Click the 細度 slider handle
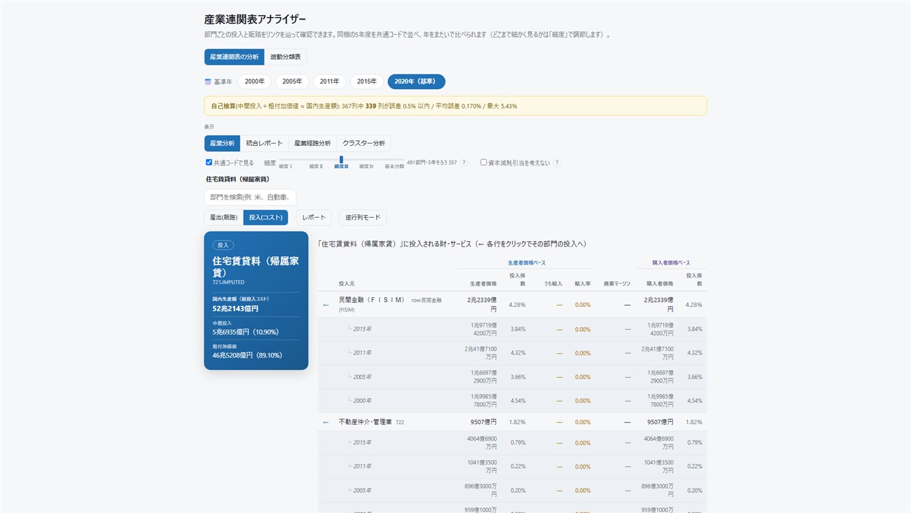 click(x=341, y=160)
